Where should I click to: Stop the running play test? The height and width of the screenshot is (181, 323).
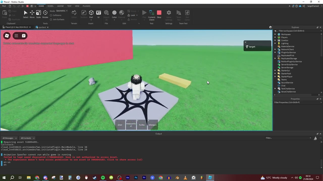point(159,14)
